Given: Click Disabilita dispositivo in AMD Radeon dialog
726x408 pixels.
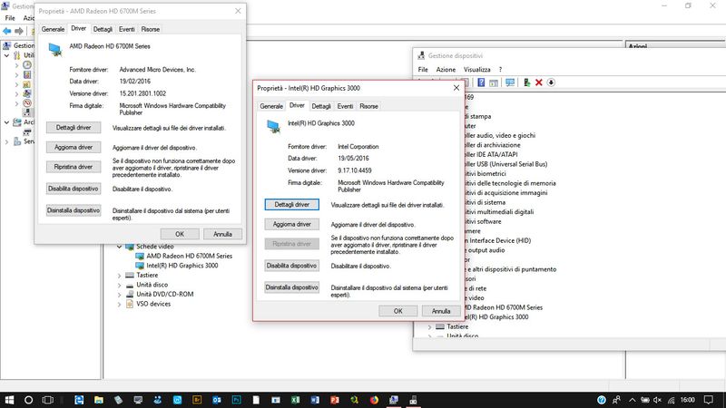Looking at the screenshot, I should 74,189.
